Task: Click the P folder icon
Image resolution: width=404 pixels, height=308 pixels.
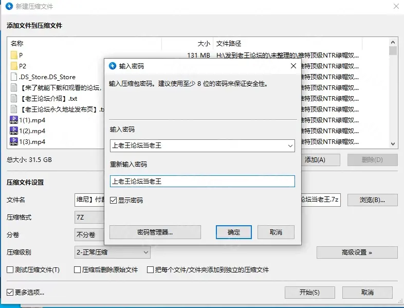Action: coord(14,55)
